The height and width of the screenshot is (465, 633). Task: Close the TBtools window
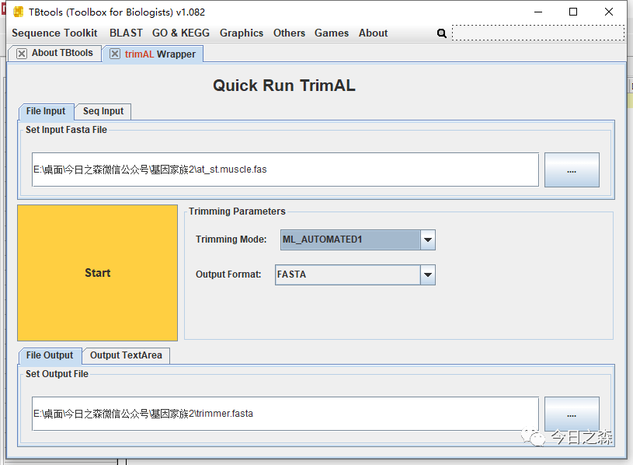[609, 12]
